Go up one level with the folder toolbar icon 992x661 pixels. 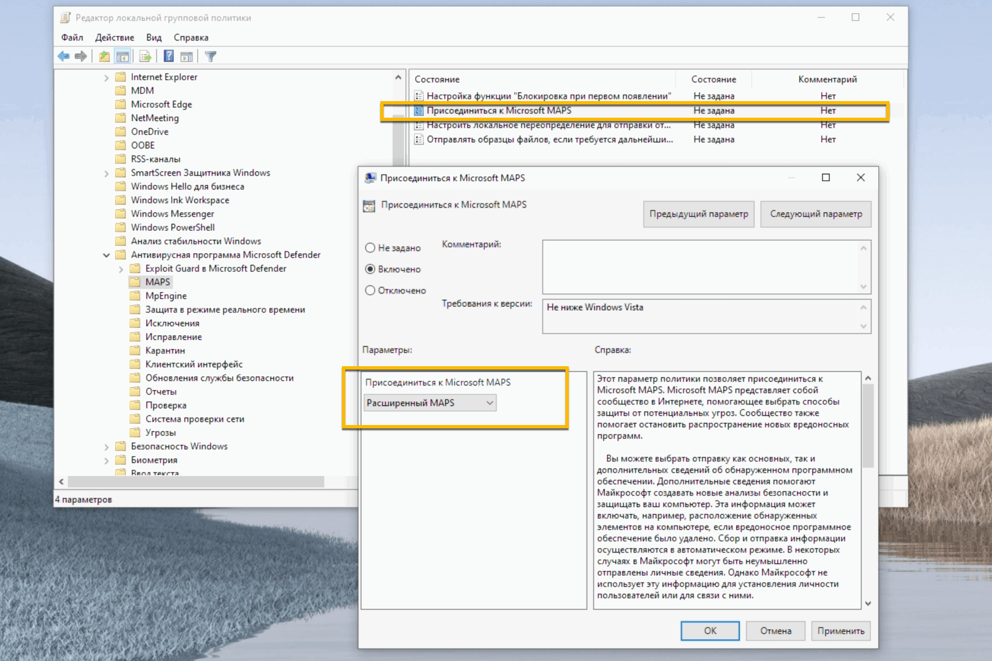coord(104,56)
